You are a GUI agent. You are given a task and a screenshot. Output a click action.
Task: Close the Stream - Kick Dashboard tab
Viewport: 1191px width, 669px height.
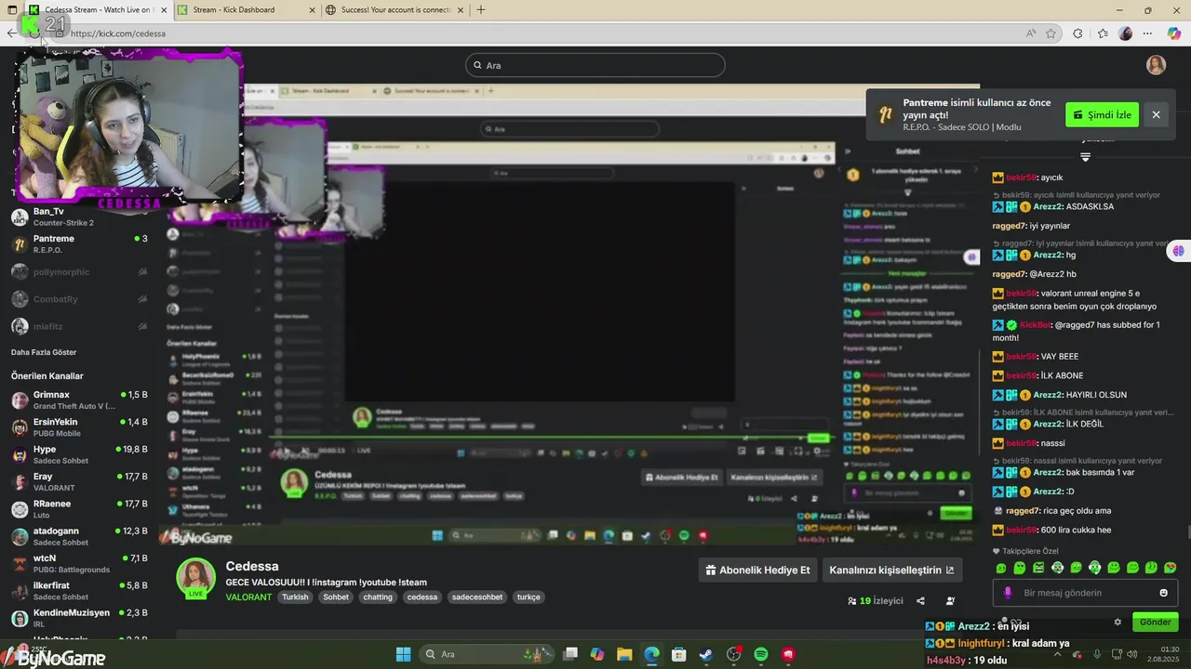coord(311,10)
